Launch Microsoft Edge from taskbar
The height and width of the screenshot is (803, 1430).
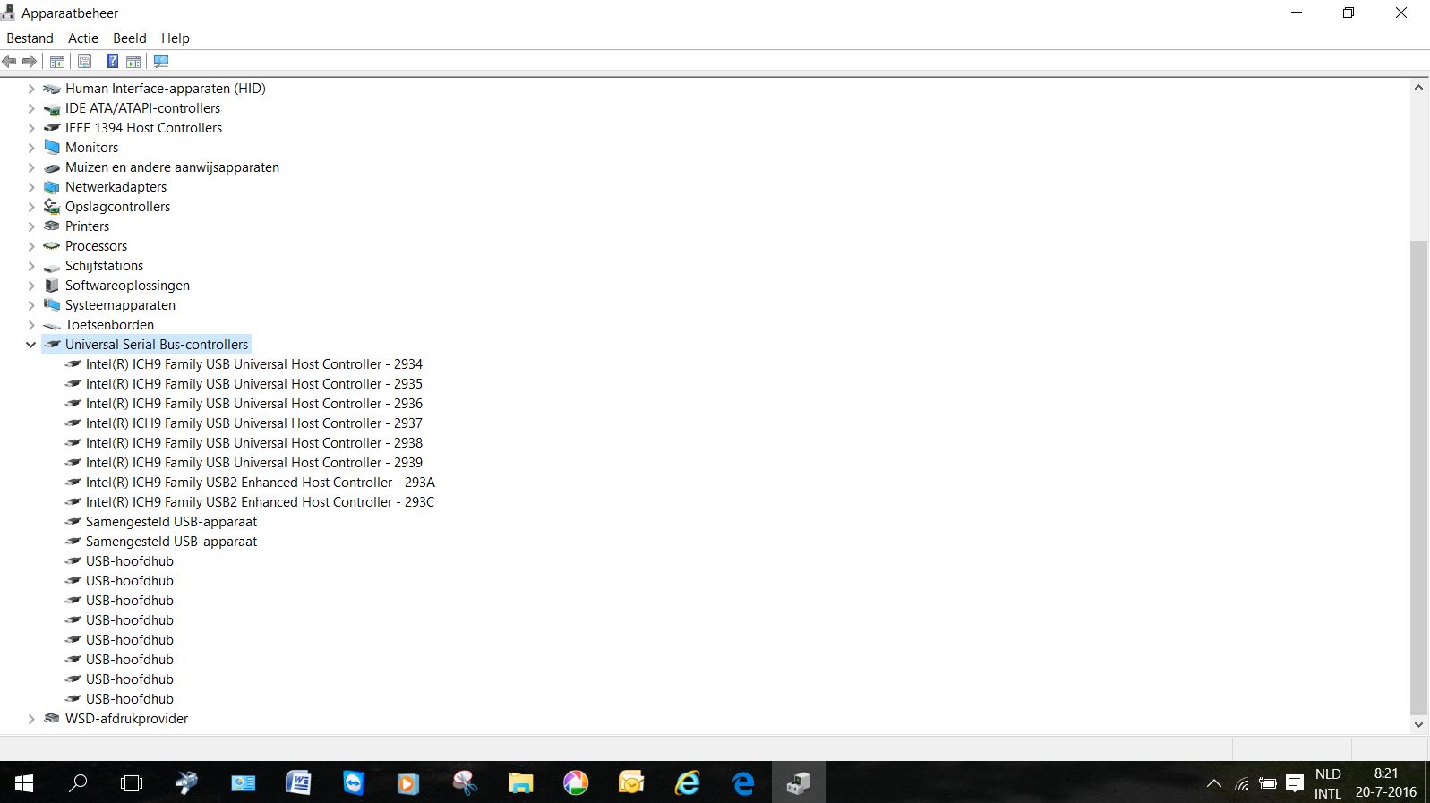pyautogui.click(x=742, y=783)
